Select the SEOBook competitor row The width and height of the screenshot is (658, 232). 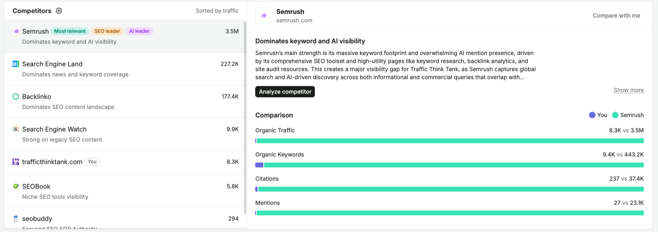click(x=124, y=191)
